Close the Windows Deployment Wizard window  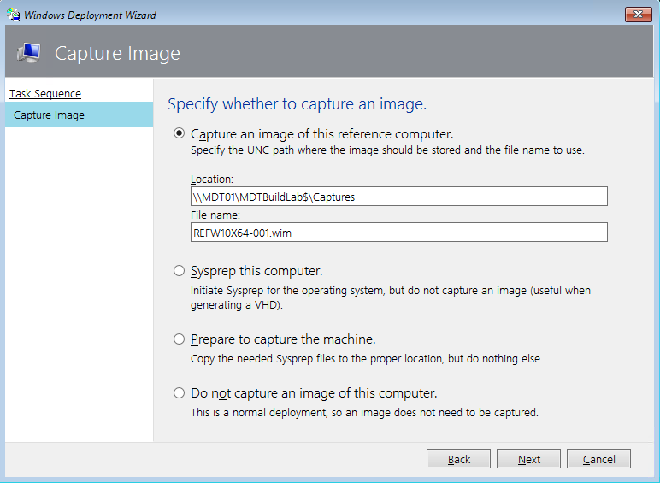638,14
